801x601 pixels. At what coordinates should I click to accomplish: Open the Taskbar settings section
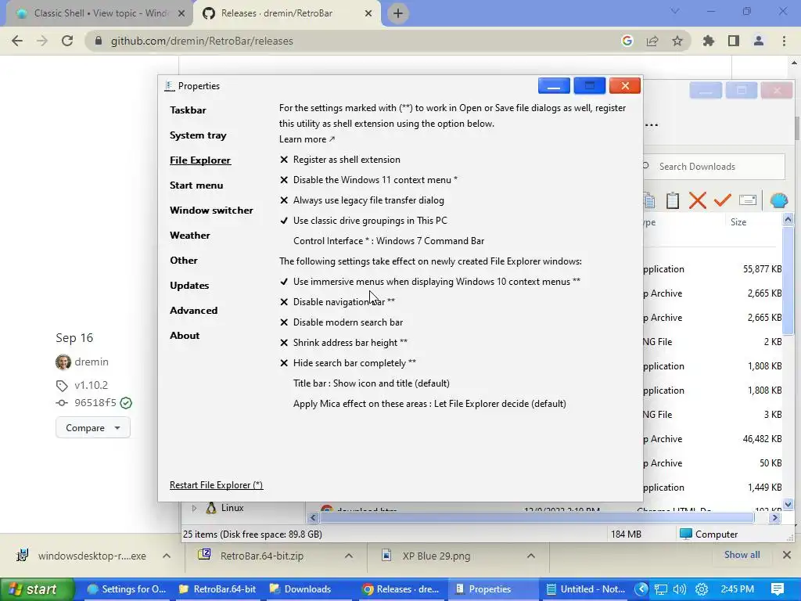pyautogui.click(x=188, y=110)
